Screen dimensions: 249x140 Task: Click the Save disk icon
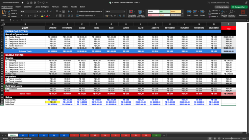31,3
